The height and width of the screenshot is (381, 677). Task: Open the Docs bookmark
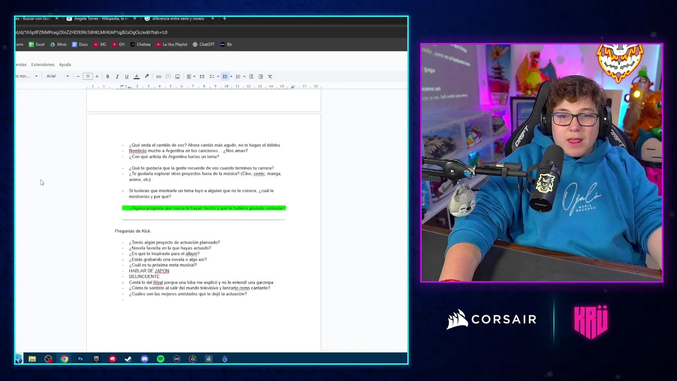pyautogui.click(x=80, y=44)
